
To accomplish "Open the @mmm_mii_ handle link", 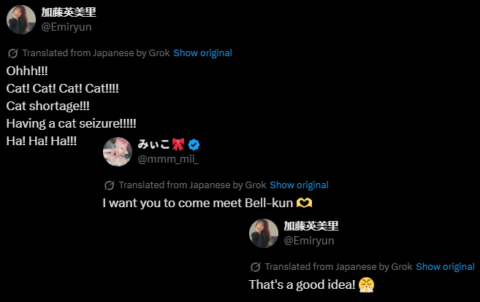I will click(168, 159).
